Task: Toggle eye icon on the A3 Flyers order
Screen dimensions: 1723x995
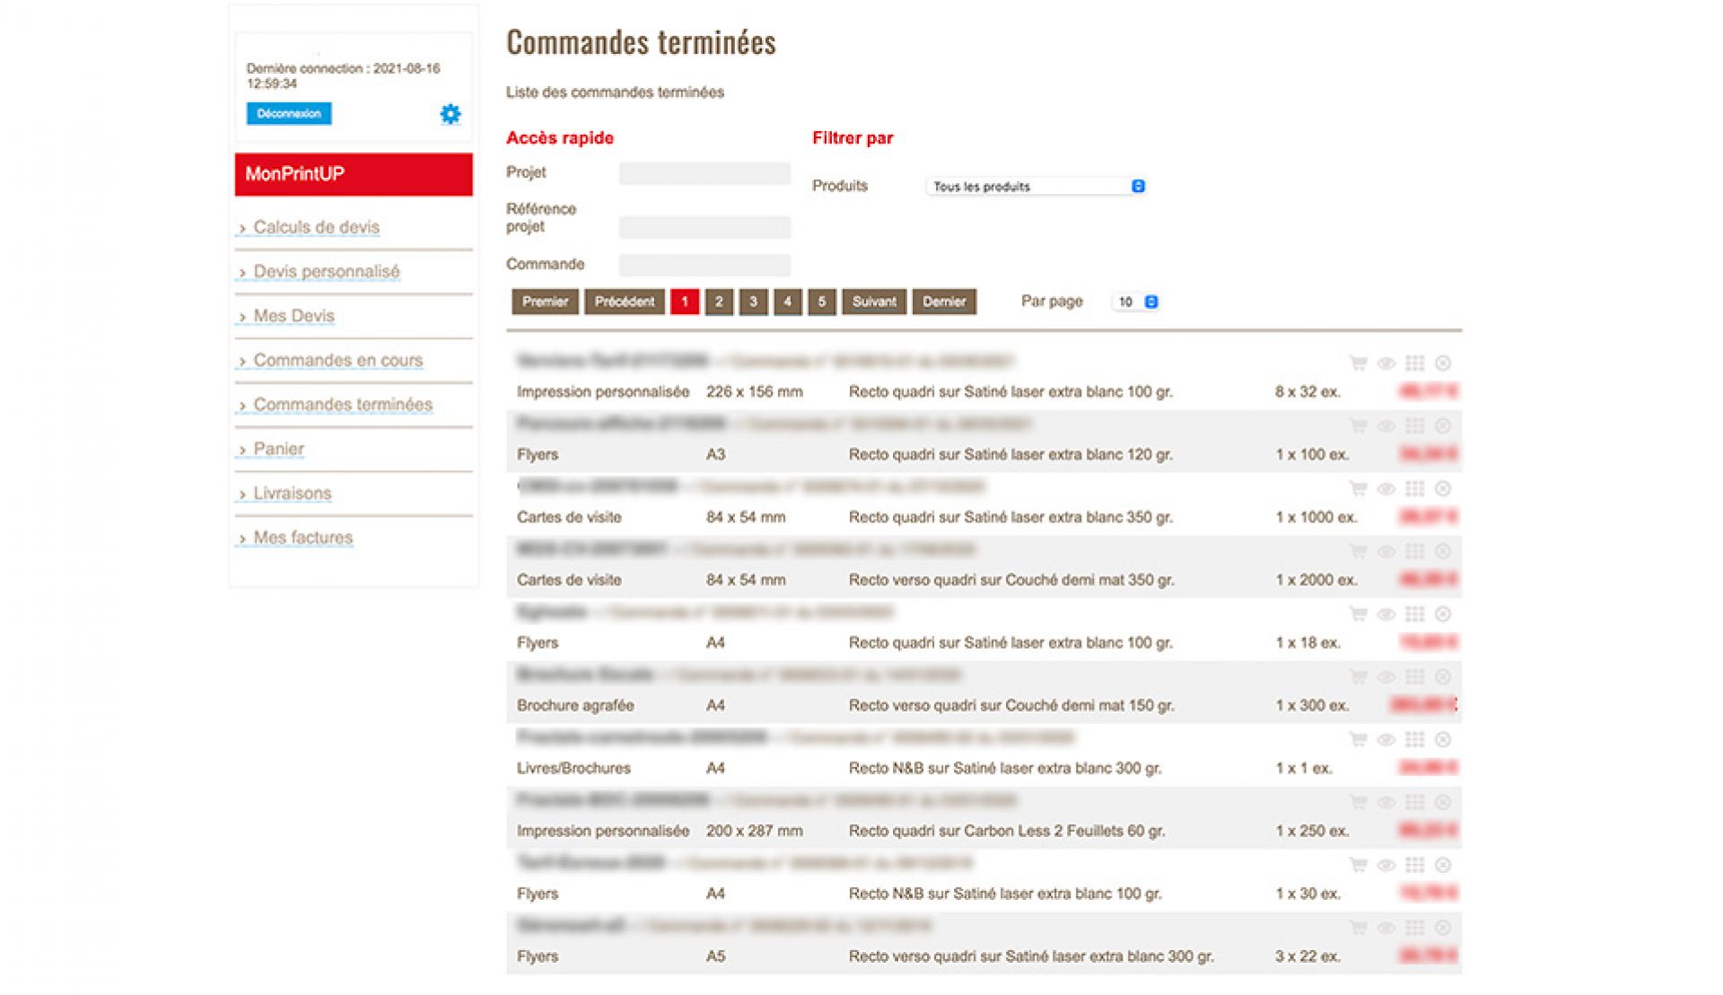Action: click(x=1386, y=426)
